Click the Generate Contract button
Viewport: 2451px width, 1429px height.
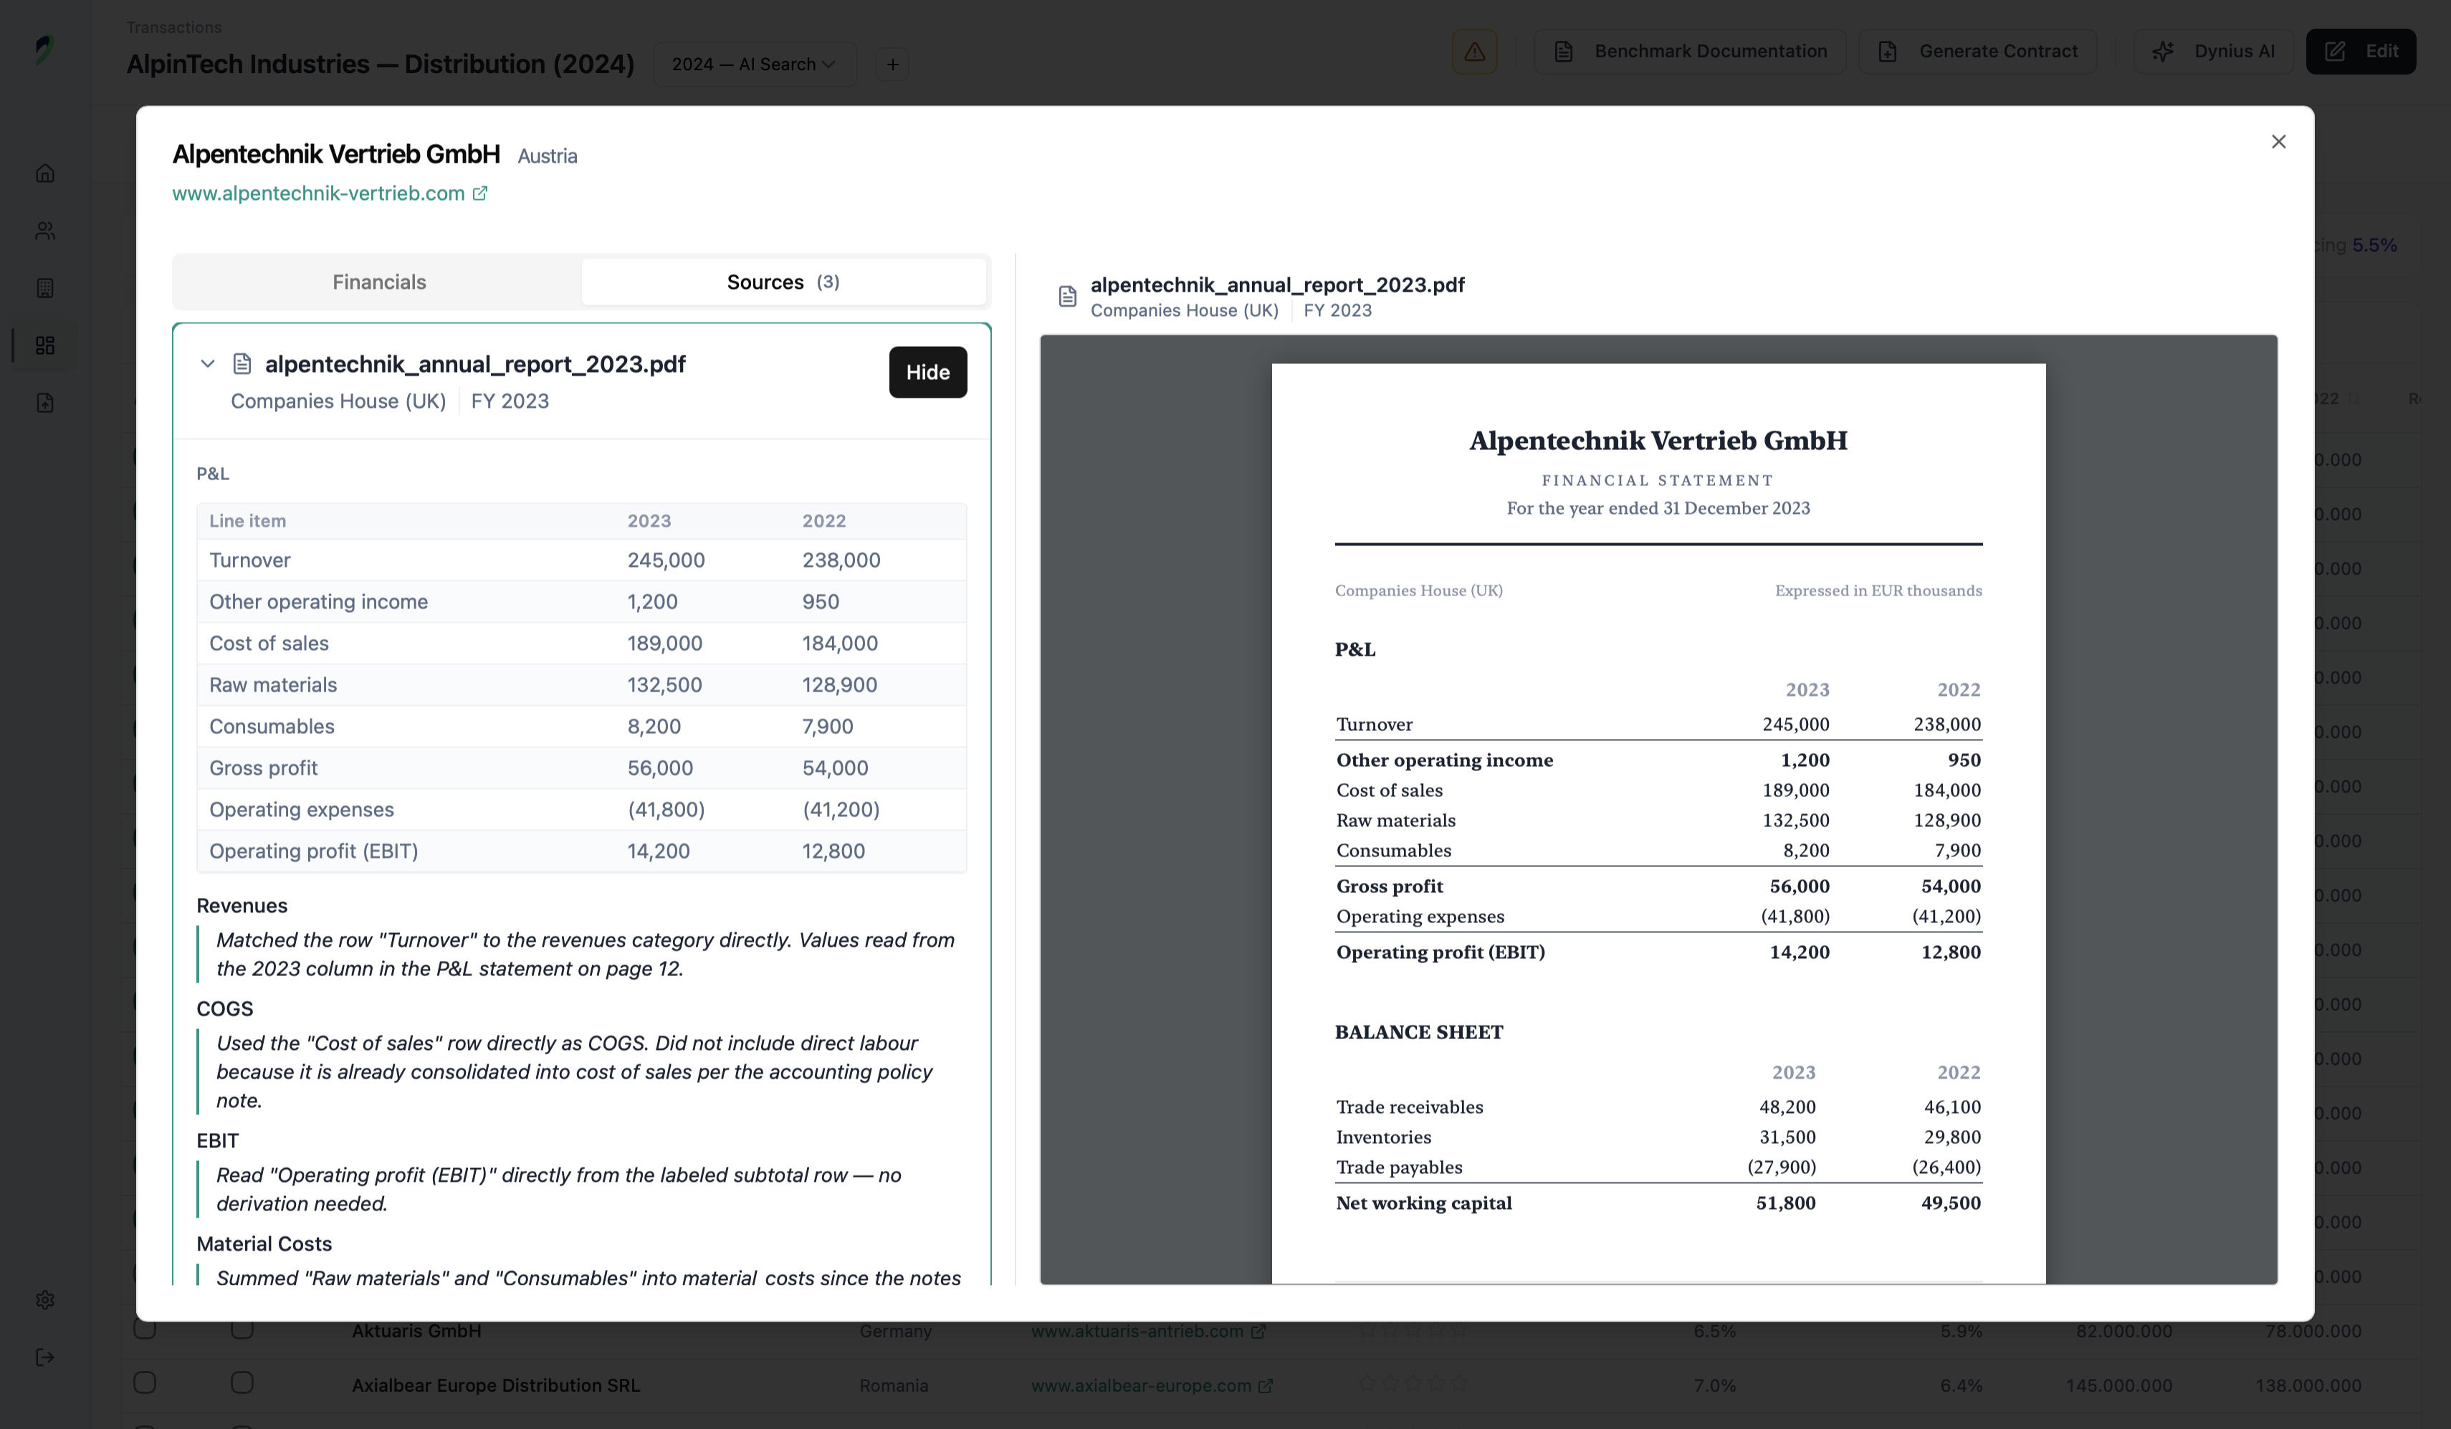(x=1978, y=52)
